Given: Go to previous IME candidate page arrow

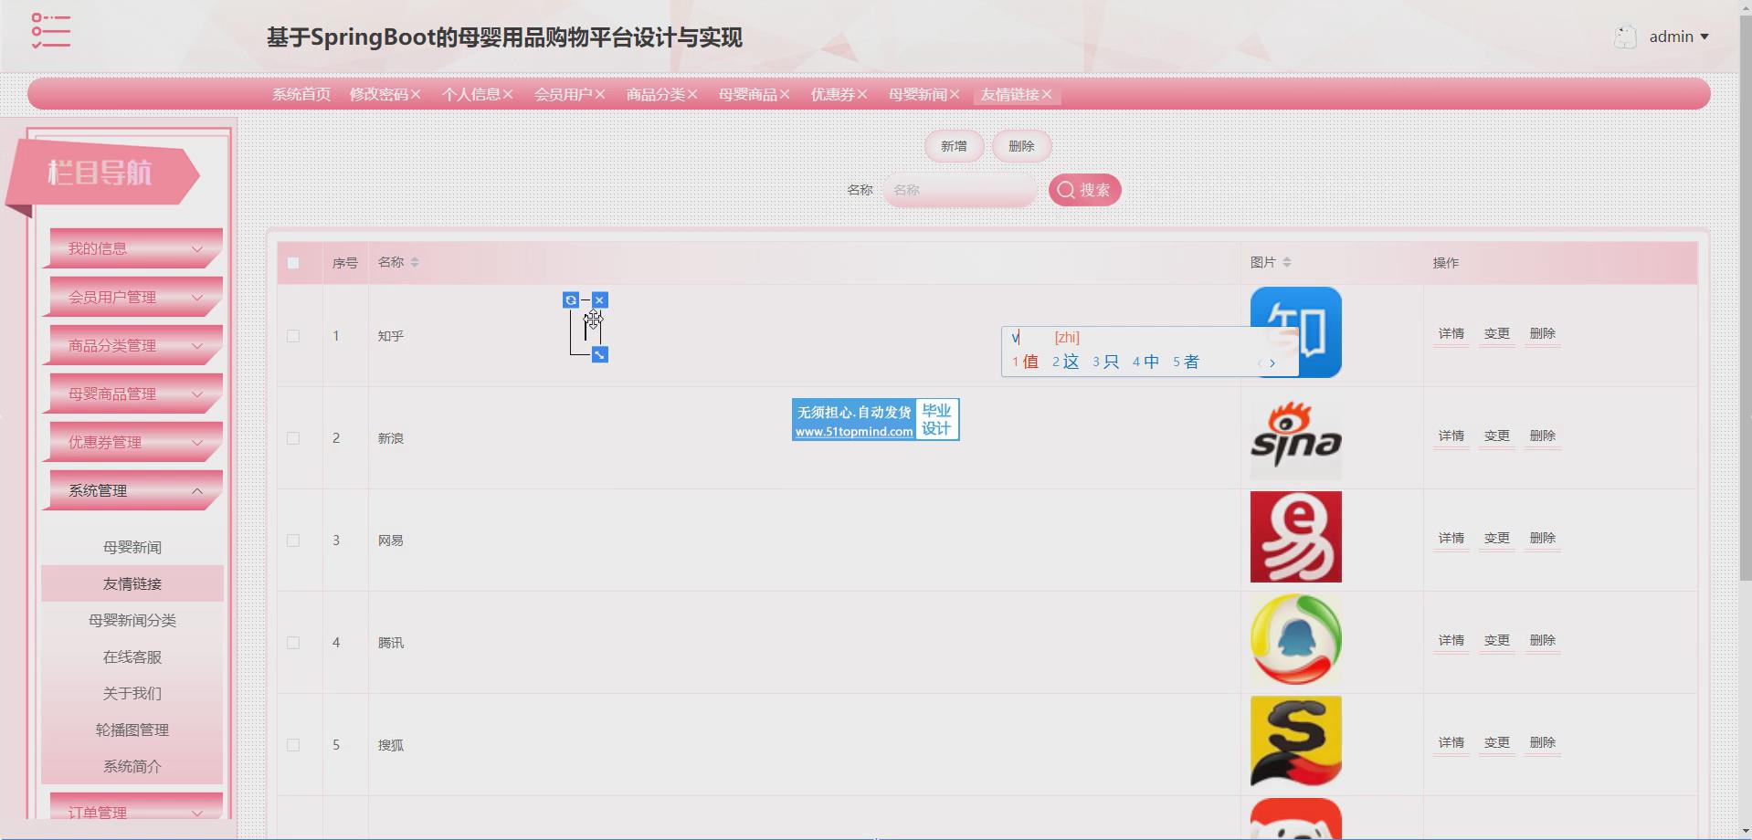Looking at the screenshot, I should (x=1260, y=362).
